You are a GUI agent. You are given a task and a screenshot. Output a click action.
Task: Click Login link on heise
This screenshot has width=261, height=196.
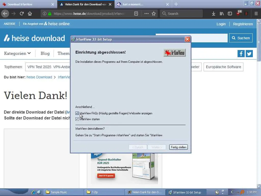(221, 24)
